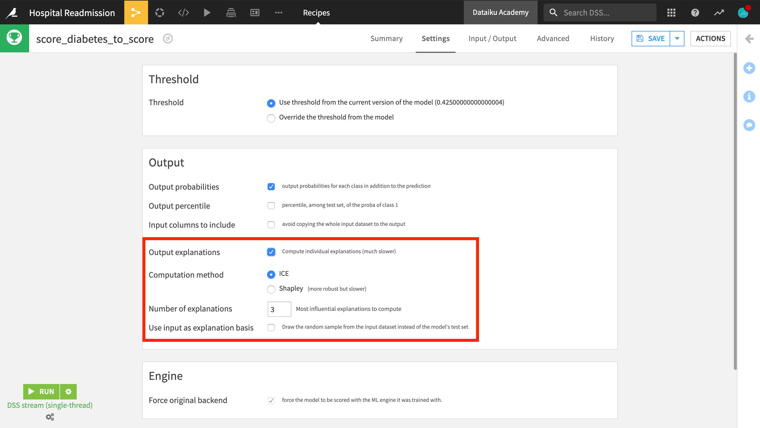
Task: Open the Jobs play icon
Action: [x=207, y=12]
